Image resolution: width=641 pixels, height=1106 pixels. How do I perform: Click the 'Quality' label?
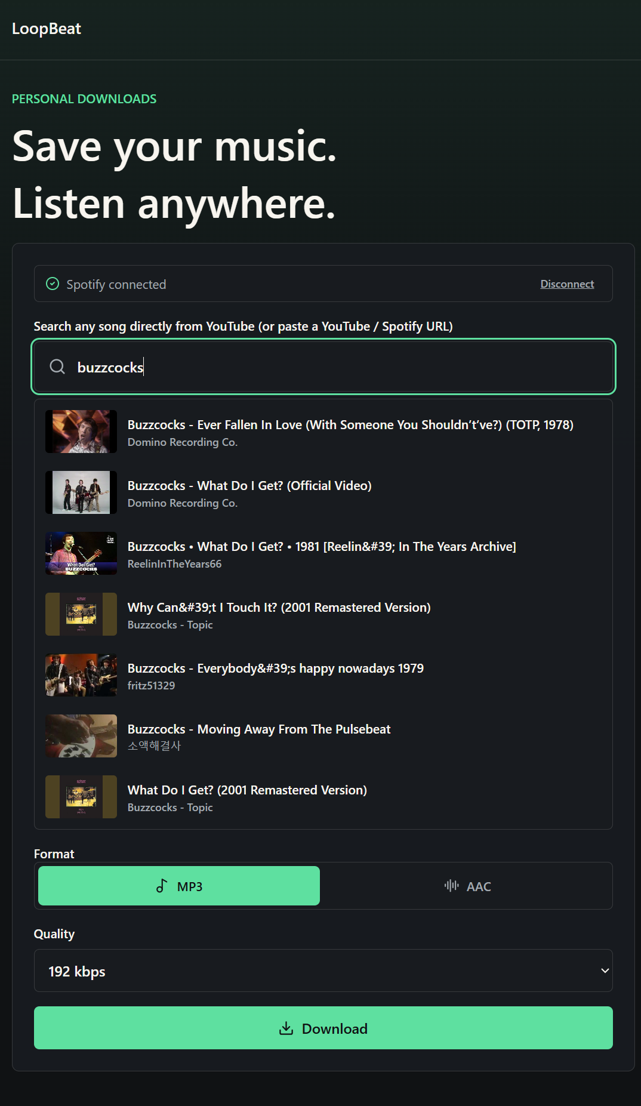[54, 934]
